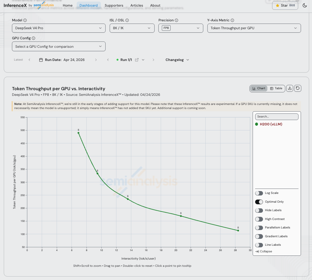Switch to the Chart view
This screenshot has height=280, width=312.
pos(259,88)
